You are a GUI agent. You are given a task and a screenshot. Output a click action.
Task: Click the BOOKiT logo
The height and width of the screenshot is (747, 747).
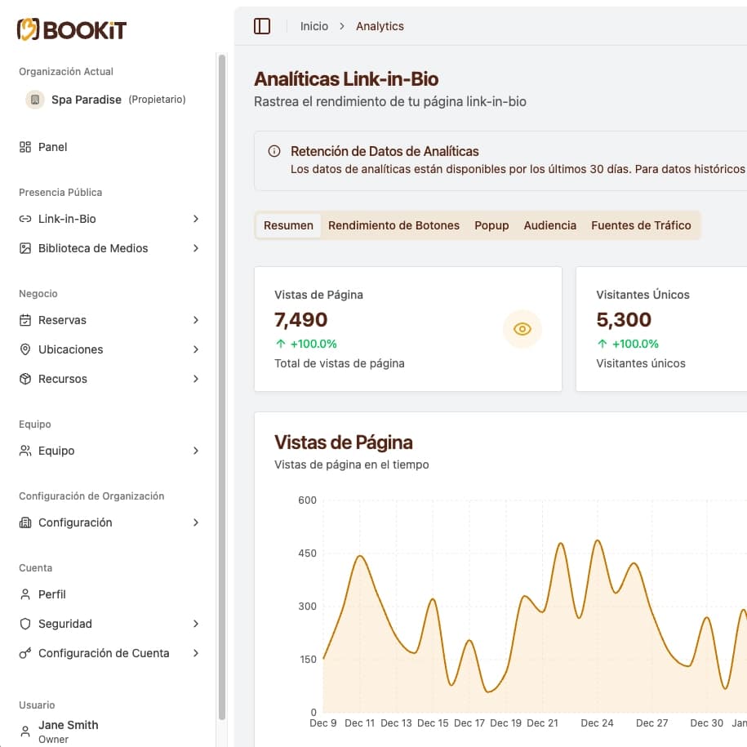(x=69, y=29)
